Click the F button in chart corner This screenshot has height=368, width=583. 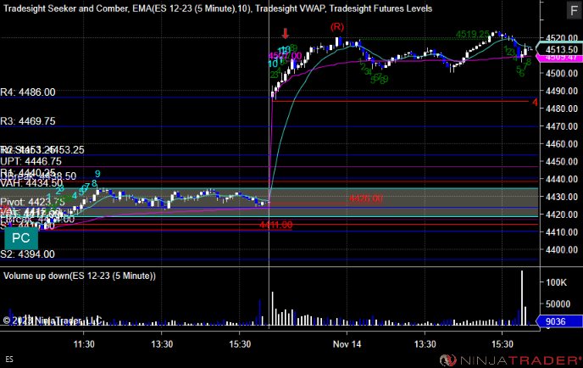[x=574, y=10]
